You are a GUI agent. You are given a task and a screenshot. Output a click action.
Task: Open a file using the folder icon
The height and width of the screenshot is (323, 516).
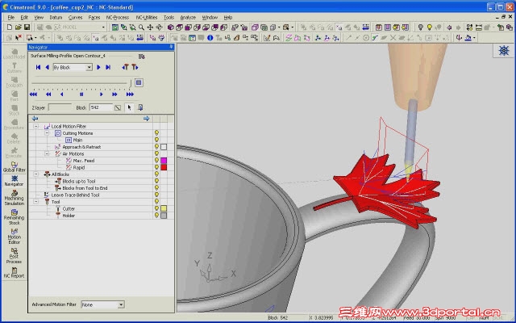tap(18, 27)
